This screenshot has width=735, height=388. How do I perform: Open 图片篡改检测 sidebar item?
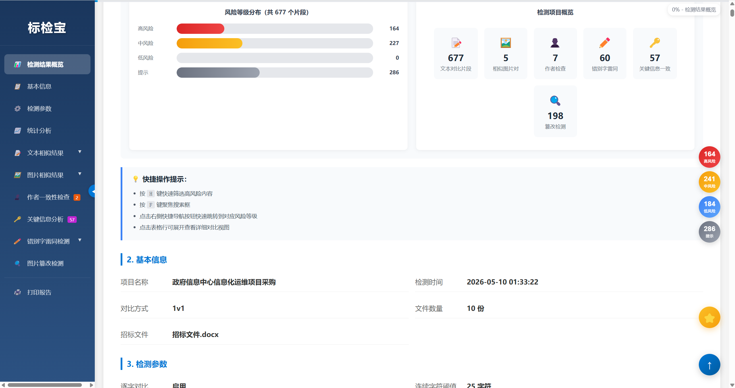47,263
